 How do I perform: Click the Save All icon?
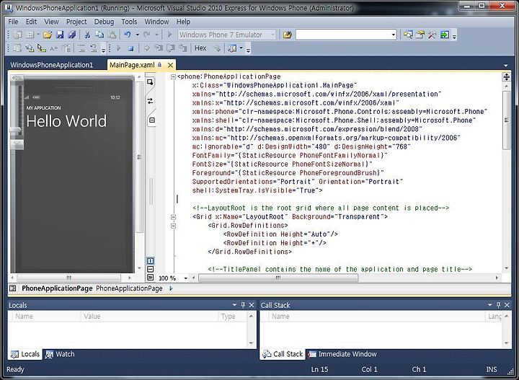[x=72, y=35]
